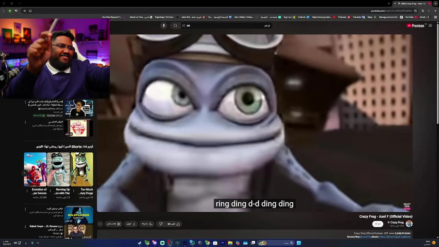
Task: Click the white subscribe button beside Crazy Frog
Action: click(x=378, y=224)
